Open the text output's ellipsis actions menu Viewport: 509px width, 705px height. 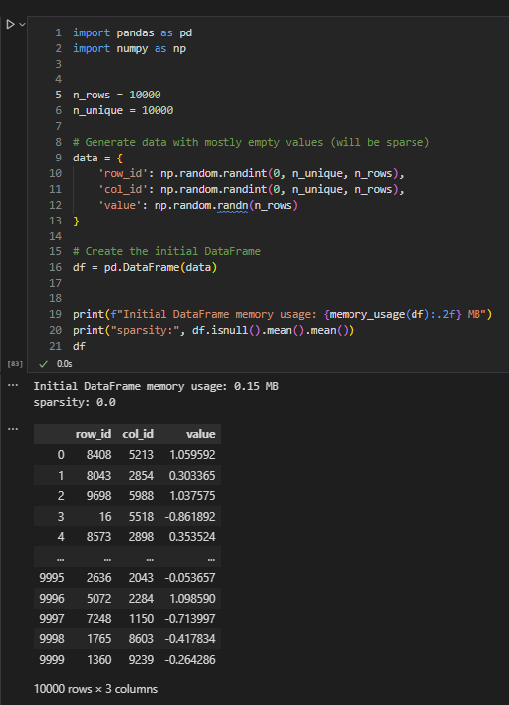[x=13, y=385]
